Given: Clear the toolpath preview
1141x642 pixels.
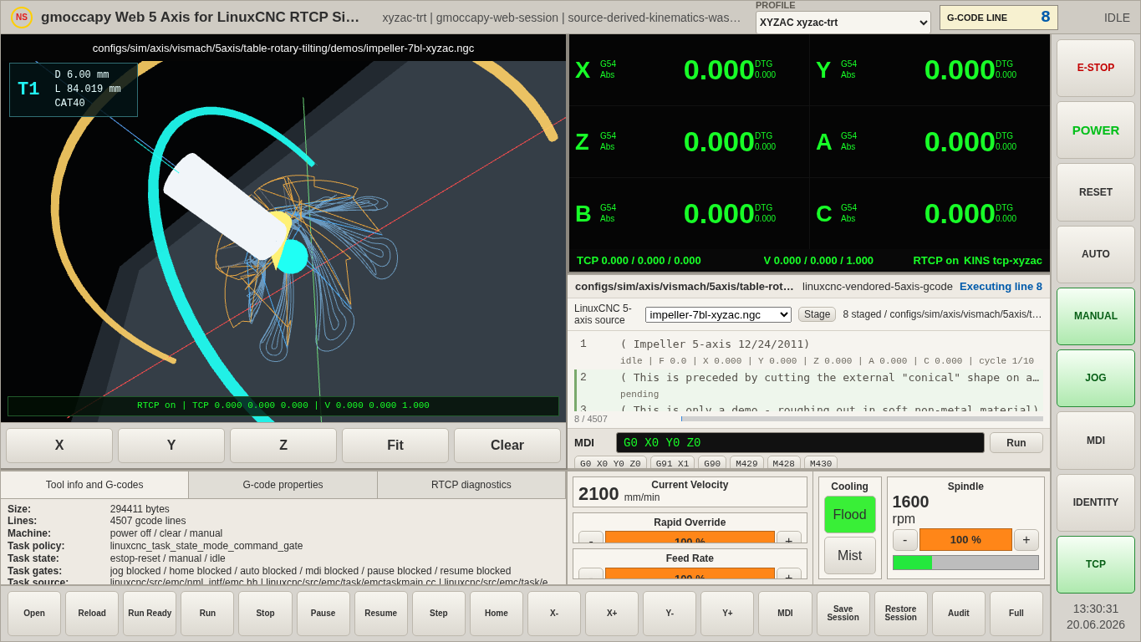Looking at the screenshot, I should tap(507, 446).
